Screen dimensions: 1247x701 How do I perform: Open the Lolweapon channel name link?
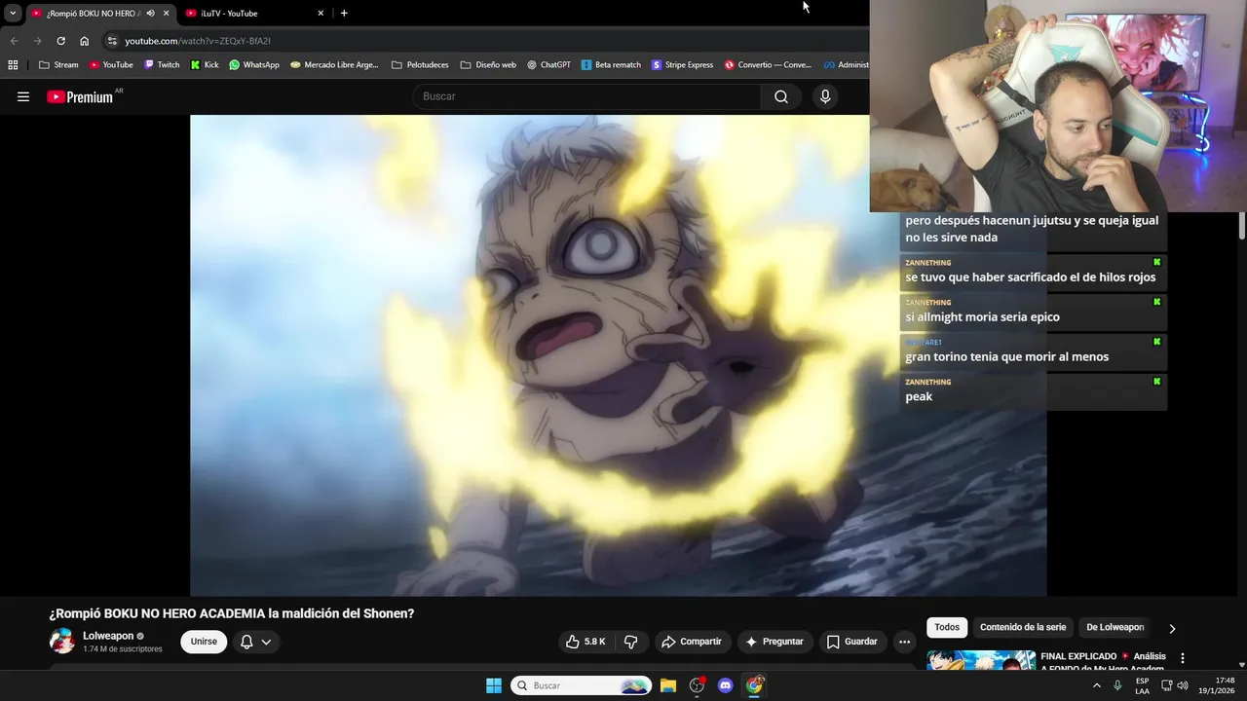pos(108,636)
